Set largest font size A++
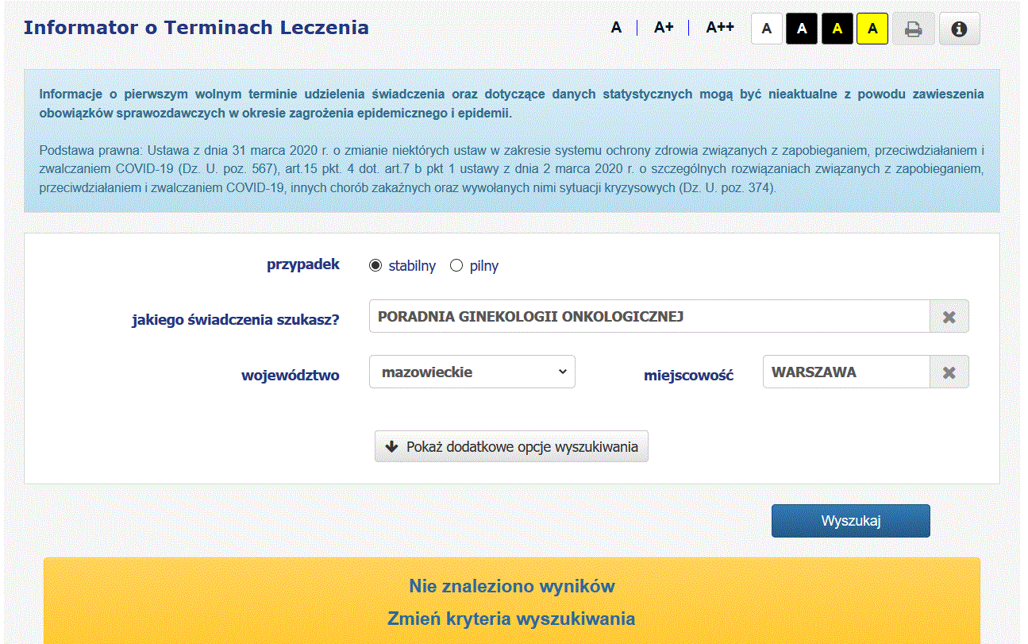Viewport: 1028px width, 644px height. [x=720, y=28]
